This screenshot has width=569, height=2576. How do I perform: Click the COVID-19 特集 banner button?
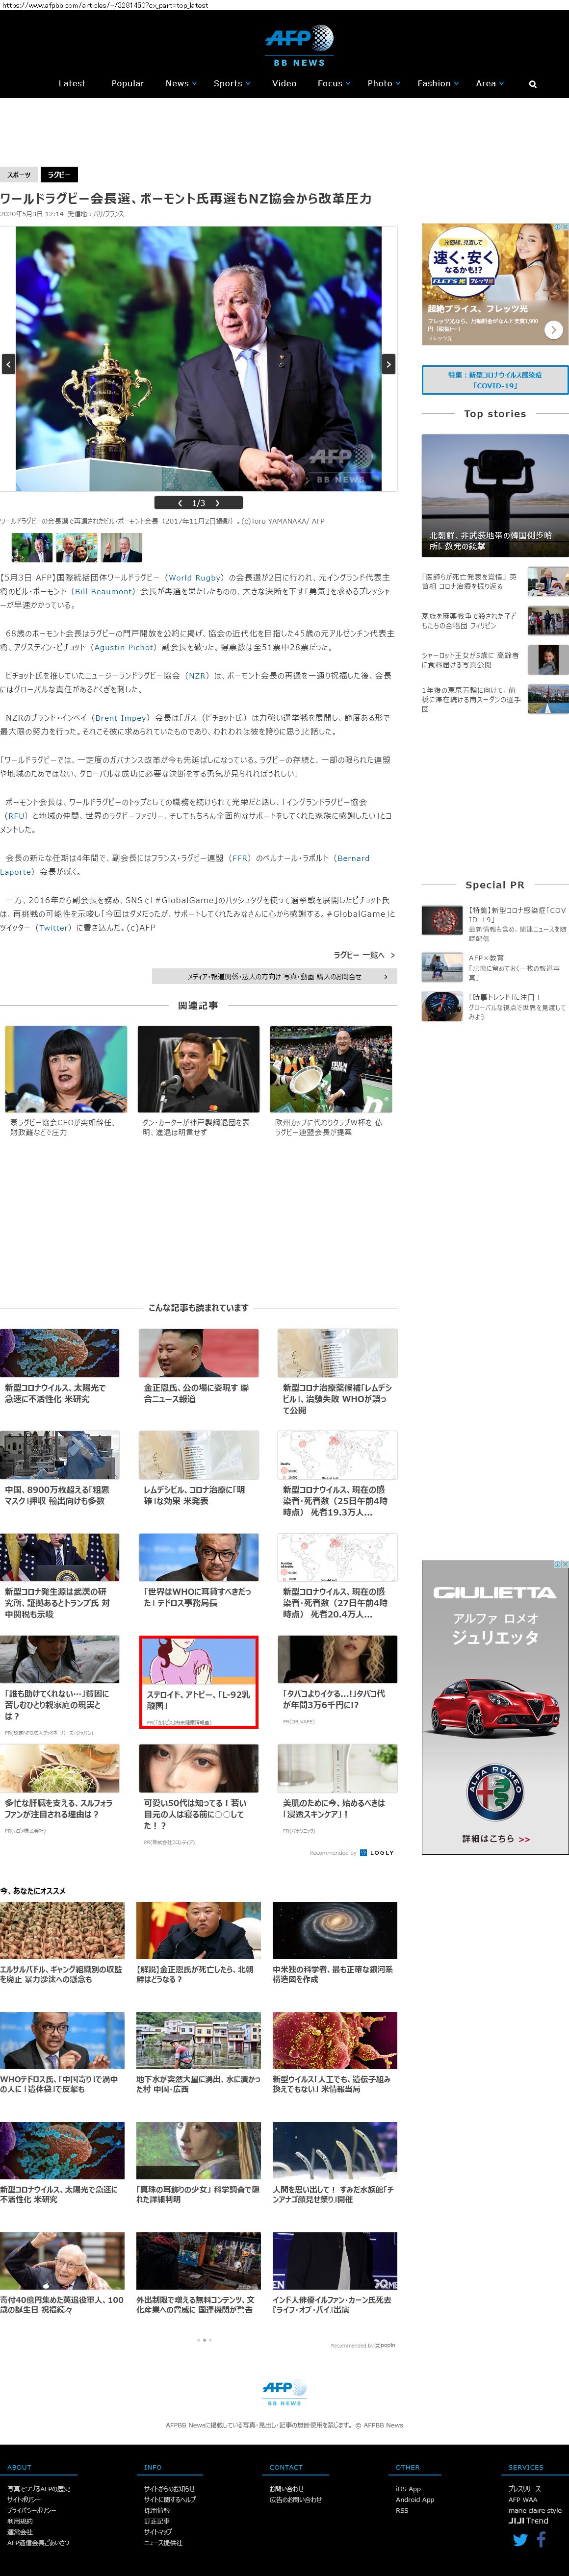coord(495,380)
